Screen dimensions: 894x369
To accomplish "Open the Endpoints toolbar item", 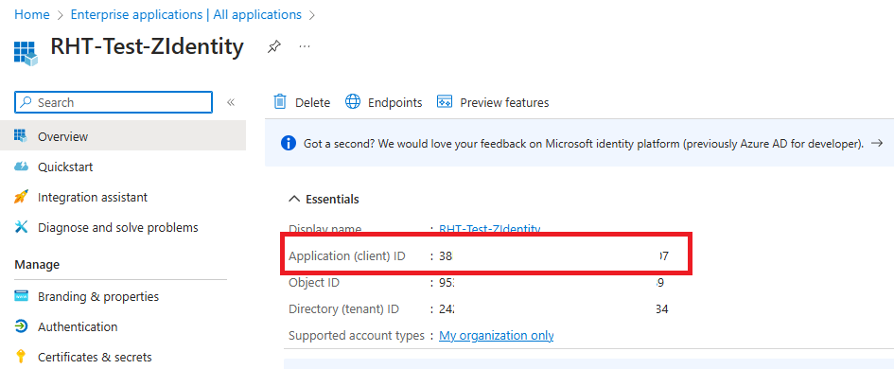I will pyautogui.click(x=394, y=103).
